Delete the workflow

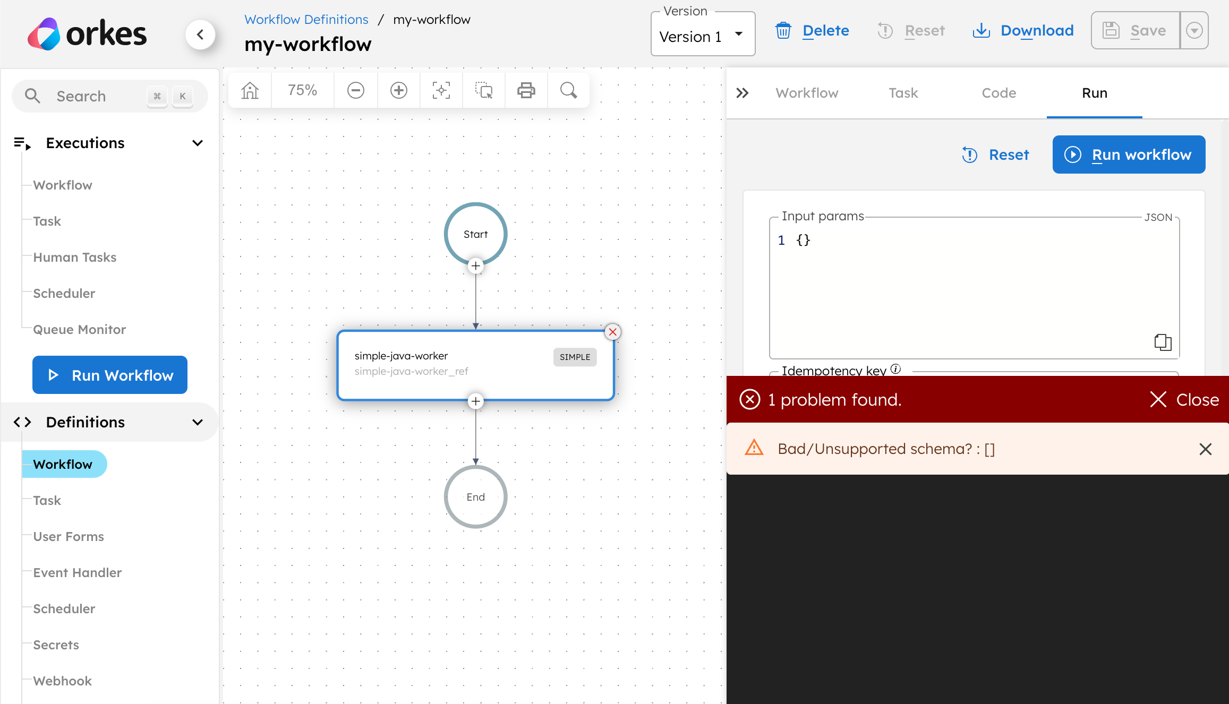click(812, 31)
